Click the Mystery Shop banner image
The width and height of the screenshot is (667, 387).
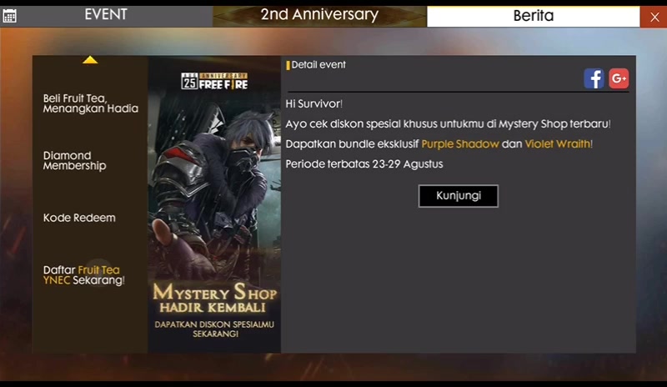[x=214, y=204]
